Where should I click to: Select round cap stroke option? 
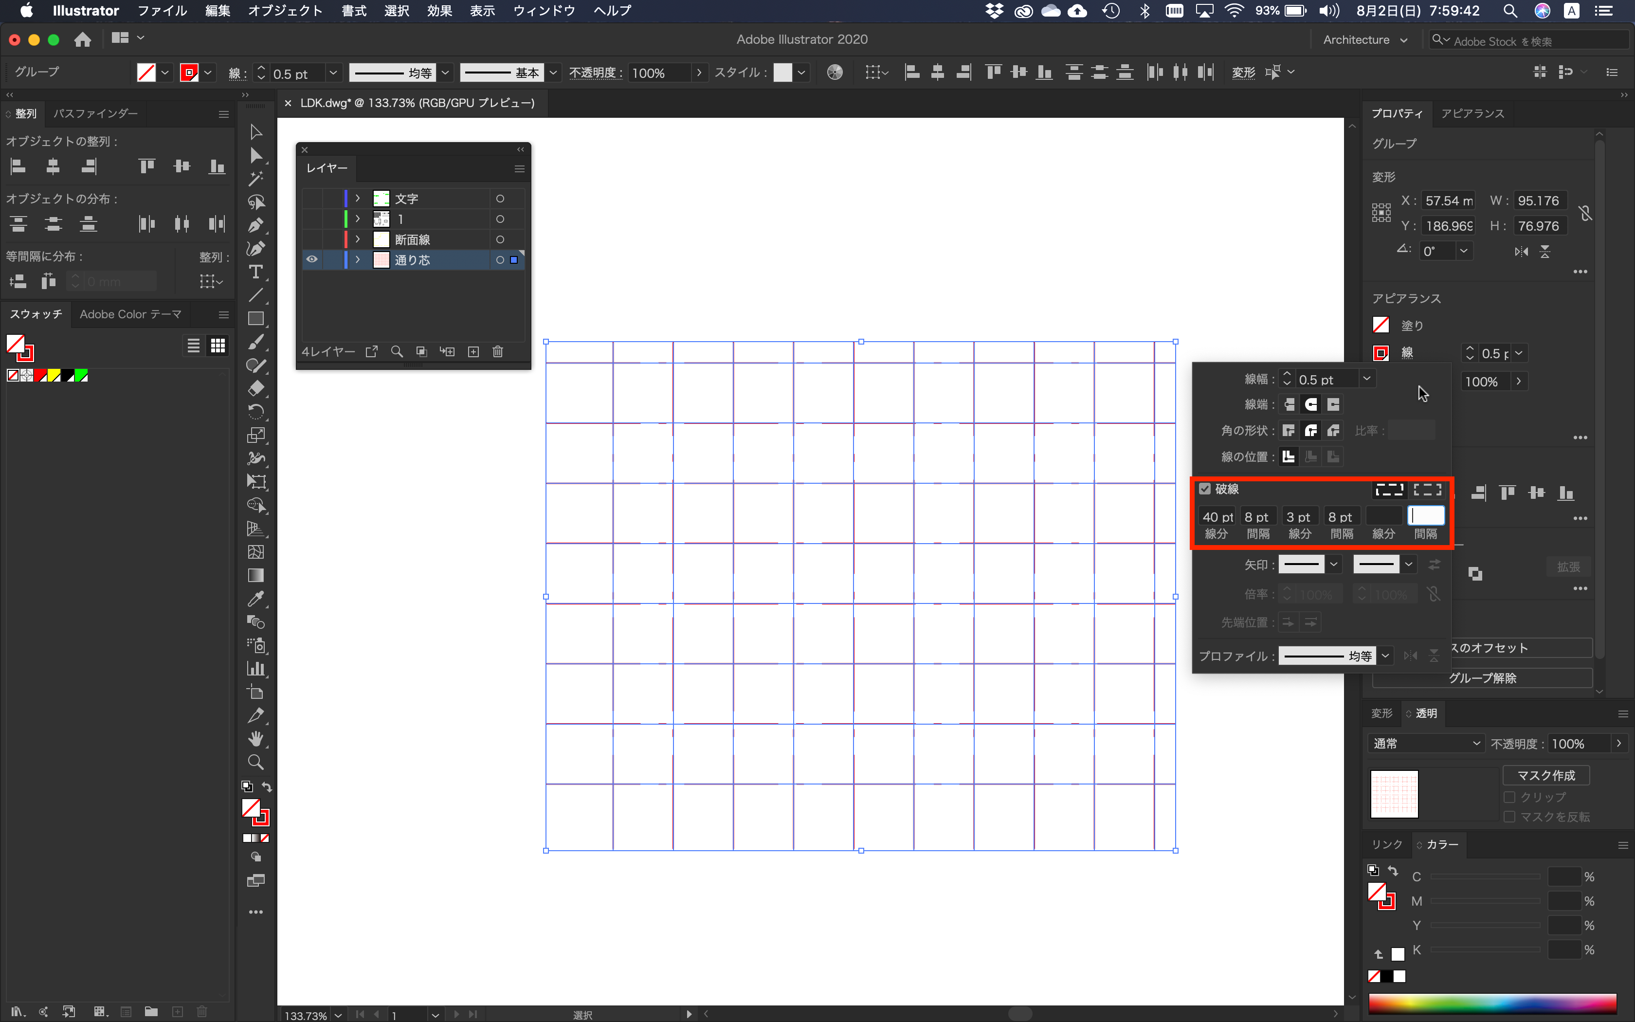[1311, 404]
